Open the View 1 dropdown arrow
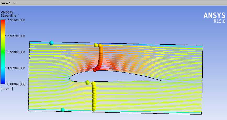Screen dimensions: 227x120 point(14,3)
